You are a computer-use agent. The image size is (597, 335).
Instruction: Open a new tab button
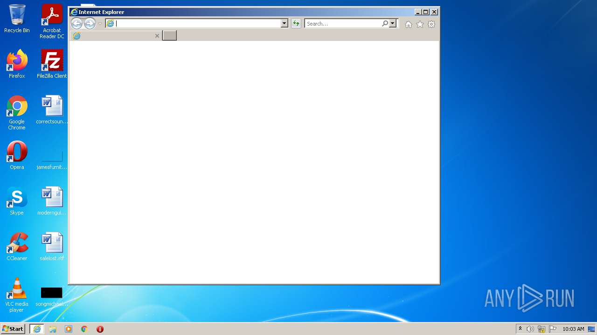coord(169,35)
